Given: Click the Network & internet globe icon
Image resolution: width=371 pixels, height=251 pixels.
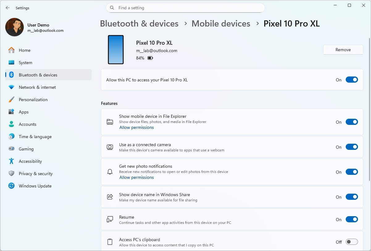Looking at the screenshot, I should point(12,87).
